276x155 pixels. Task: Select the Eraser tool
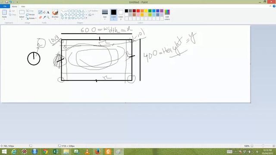click(40, 17)
